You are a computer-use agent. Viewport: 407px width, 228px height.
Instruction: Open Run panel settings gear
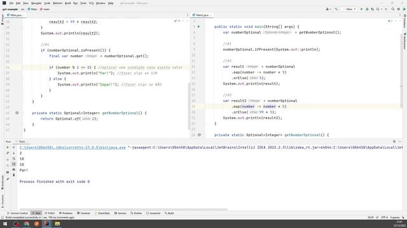(x=394, y=141)
